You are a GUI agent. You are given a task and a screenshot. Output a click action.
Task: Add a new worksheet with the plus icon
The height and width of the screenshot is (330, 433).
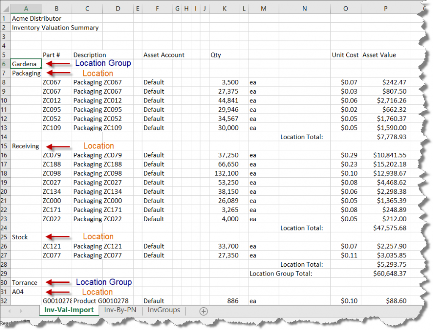(x=203, y=311)
